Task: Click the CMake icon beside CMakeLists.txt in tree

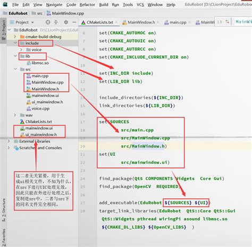Action: (x=22, y=122)
